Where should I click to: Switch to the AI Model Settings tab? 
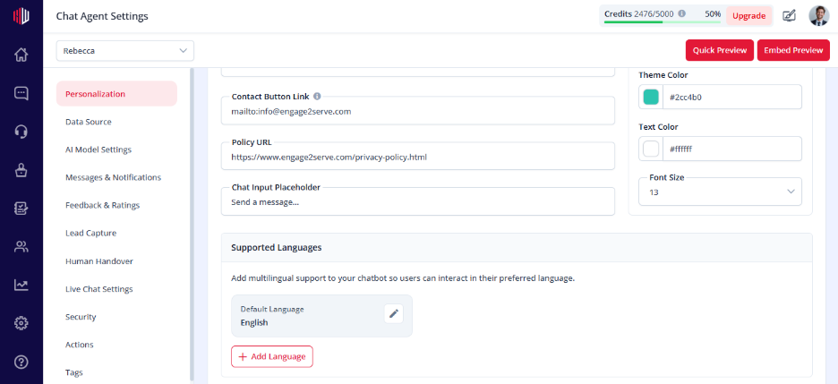click(98, 149)
